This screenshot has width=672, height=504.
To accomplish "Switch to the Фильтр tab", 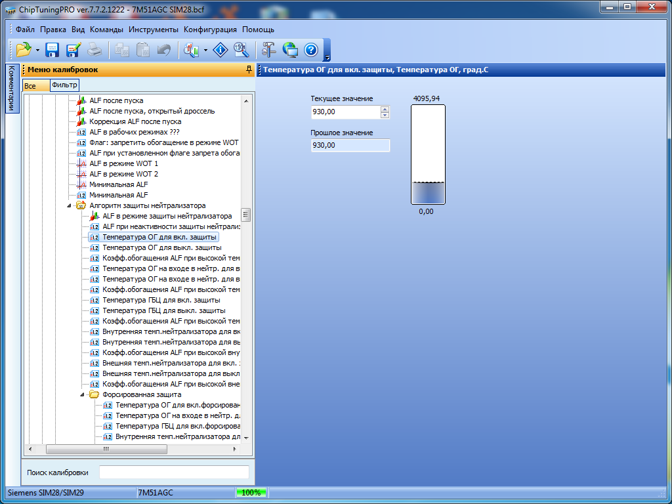I will coord(64,85).
